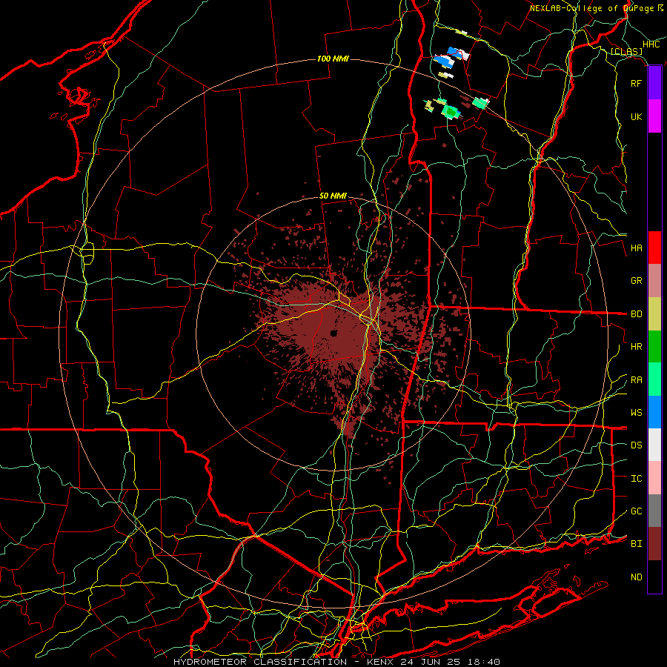Pick the HR green legend swatch

coord(654,347)
